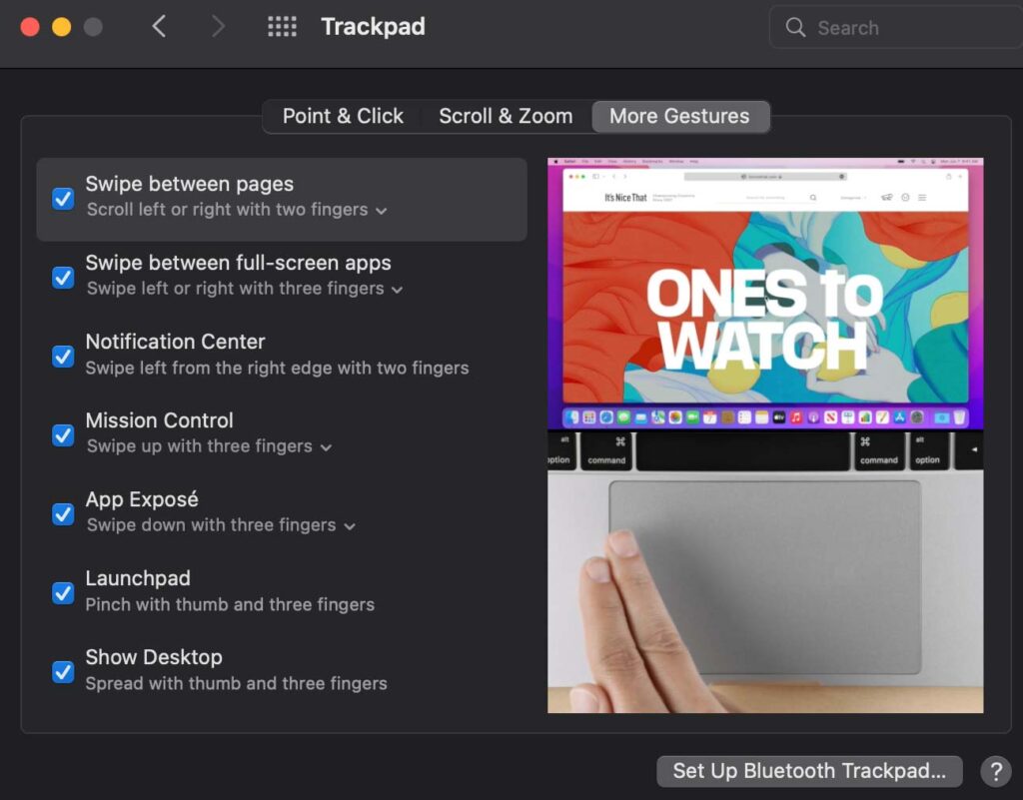Disable Swipe between pages checkbox
Image resolution: width=1023 pixels, height=800 pixels.
pos(63,198)
